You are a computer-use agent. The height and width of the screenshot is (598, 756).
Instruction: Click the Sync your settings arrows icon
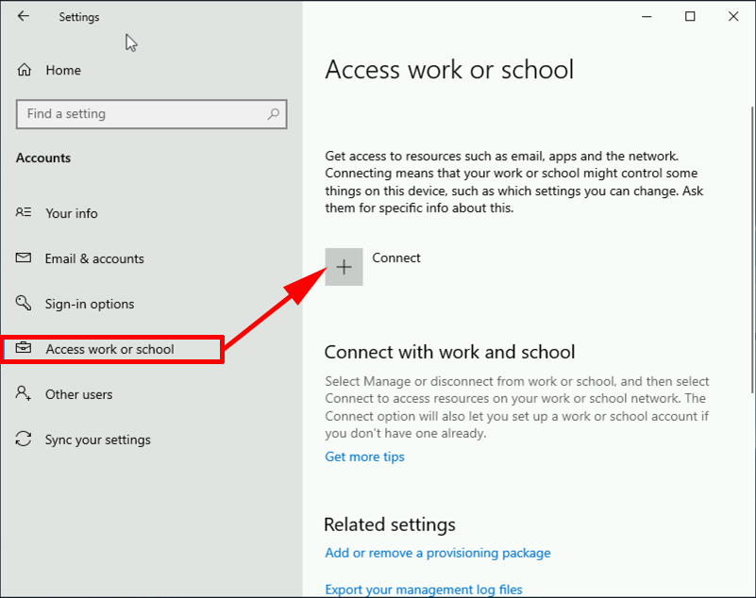(24, 439)
